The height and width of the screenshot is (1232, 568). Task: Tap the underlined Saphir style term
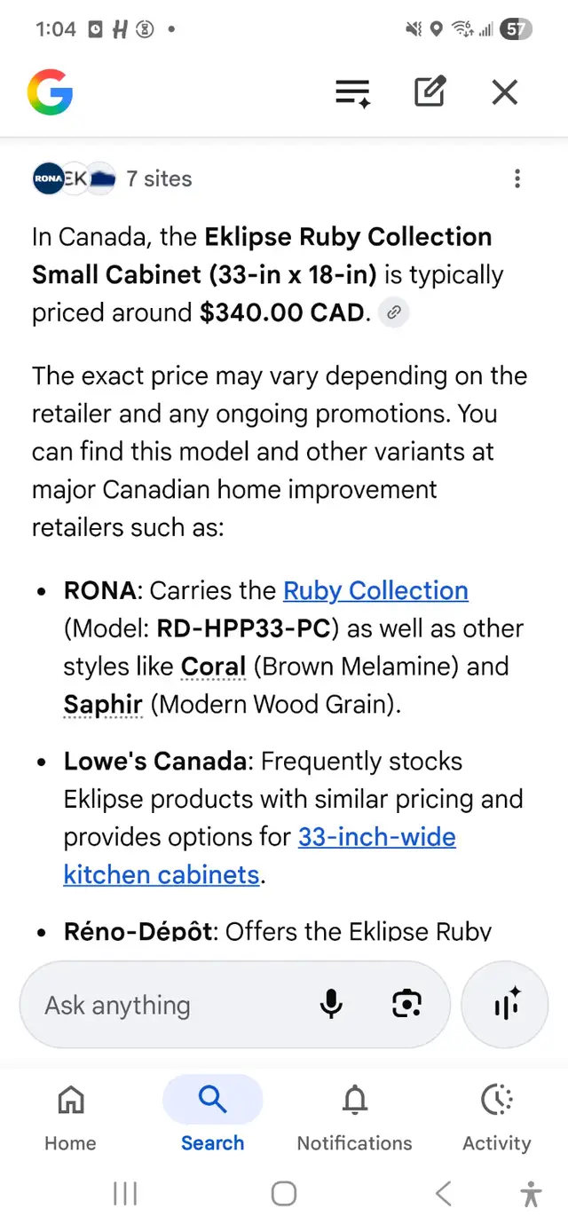point(103,705)
